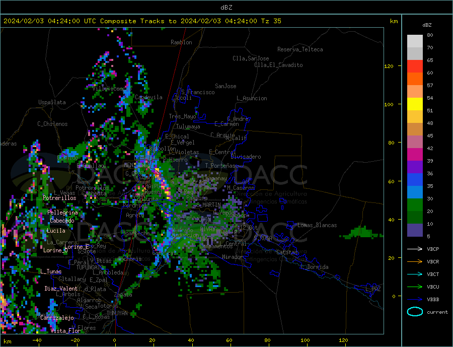Click the -40 tick on the horizontal axis
This screenshot has width=453, height=347.
point(37,340)
